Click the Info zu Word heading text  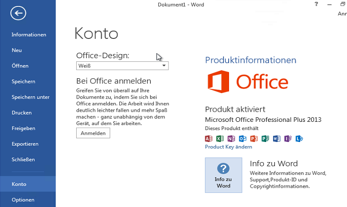[x=274, y=163]
